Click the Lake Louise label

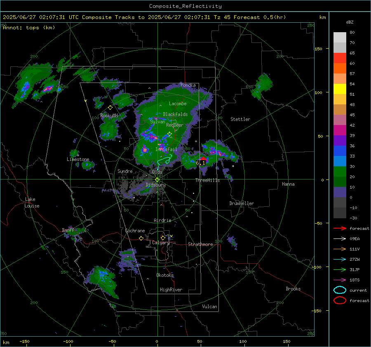point(32,203)
